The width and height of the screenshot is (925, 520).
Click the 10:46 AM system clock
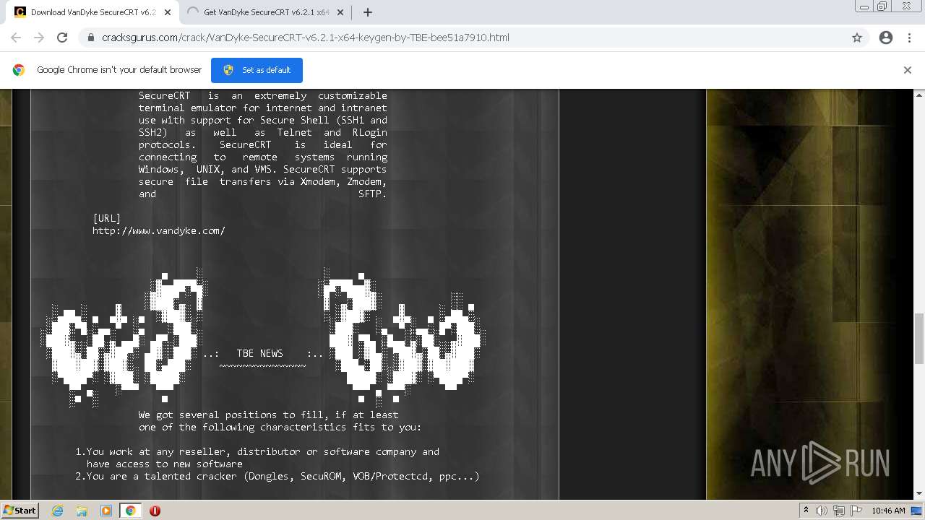pyautogui.click(x=888, y=511)
